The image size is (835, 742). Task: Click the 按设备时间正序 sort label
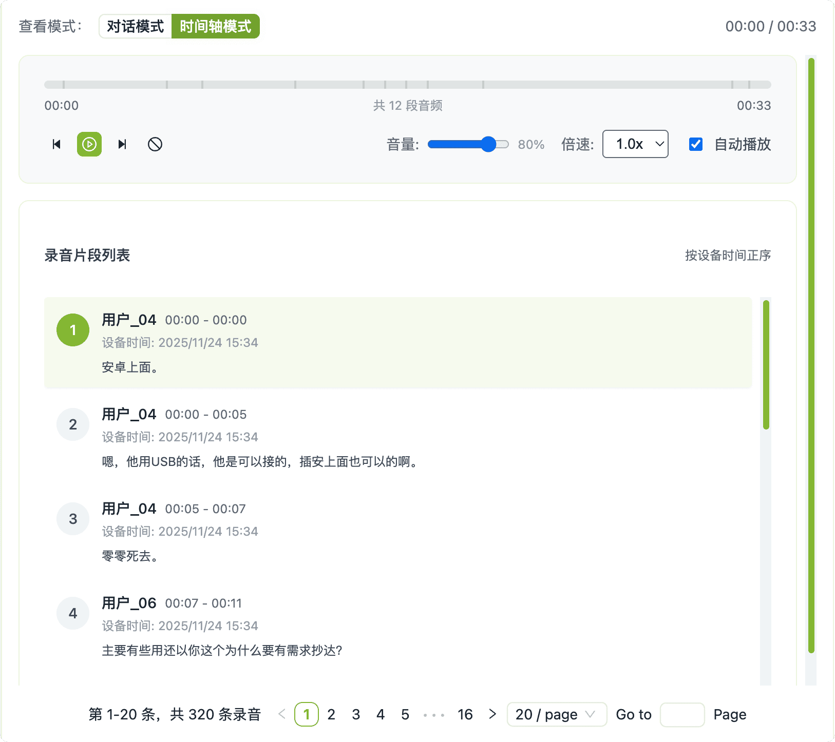[x=728, y=255]
